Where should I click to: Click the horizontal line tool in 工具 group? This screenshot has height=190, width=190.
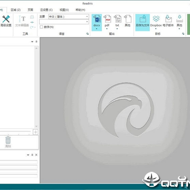click(x=32, y=22)
